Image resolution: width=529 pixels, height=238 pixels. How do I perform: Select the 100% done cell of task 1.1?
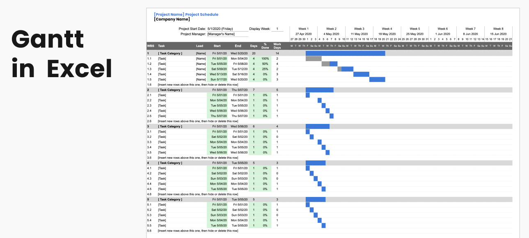point(265,59)
